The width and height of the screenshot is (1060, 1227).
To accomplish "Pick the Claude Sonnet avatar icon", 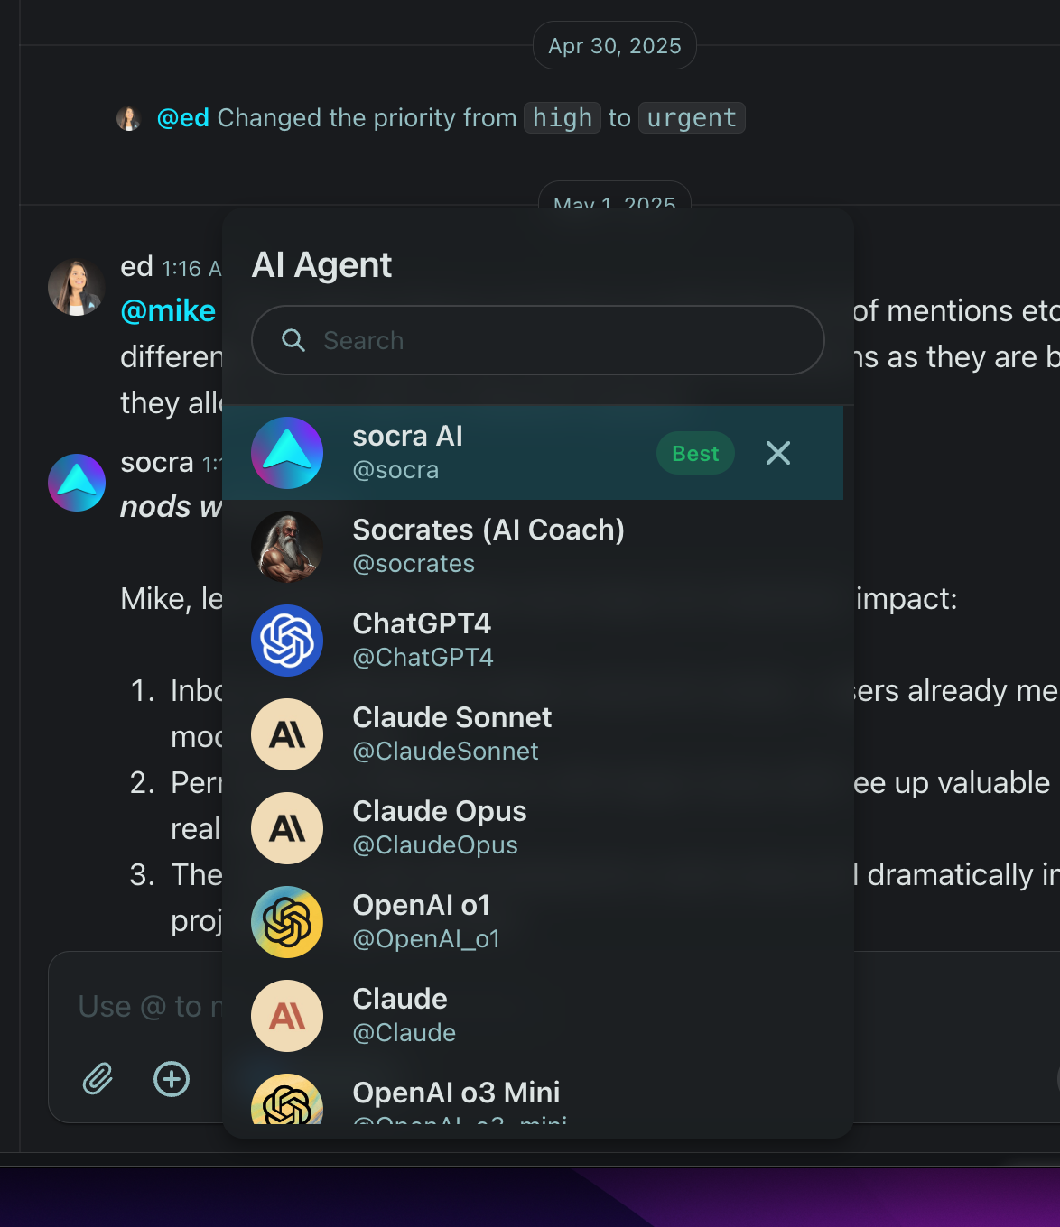I will pos(287,734).
